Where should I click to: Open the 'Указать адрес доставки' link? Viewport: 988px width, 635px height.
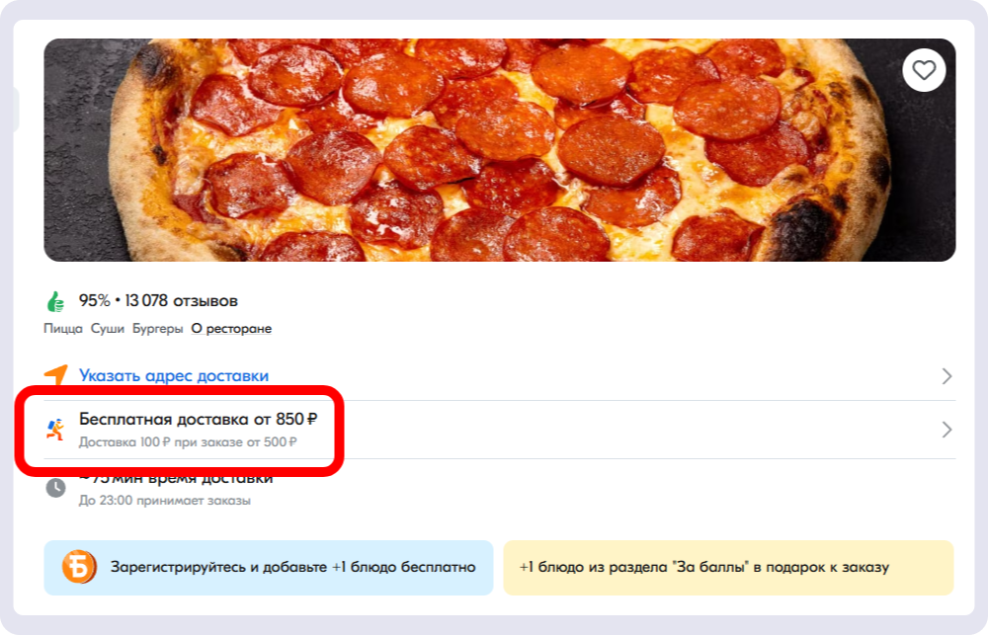click(x=174, y=375)
